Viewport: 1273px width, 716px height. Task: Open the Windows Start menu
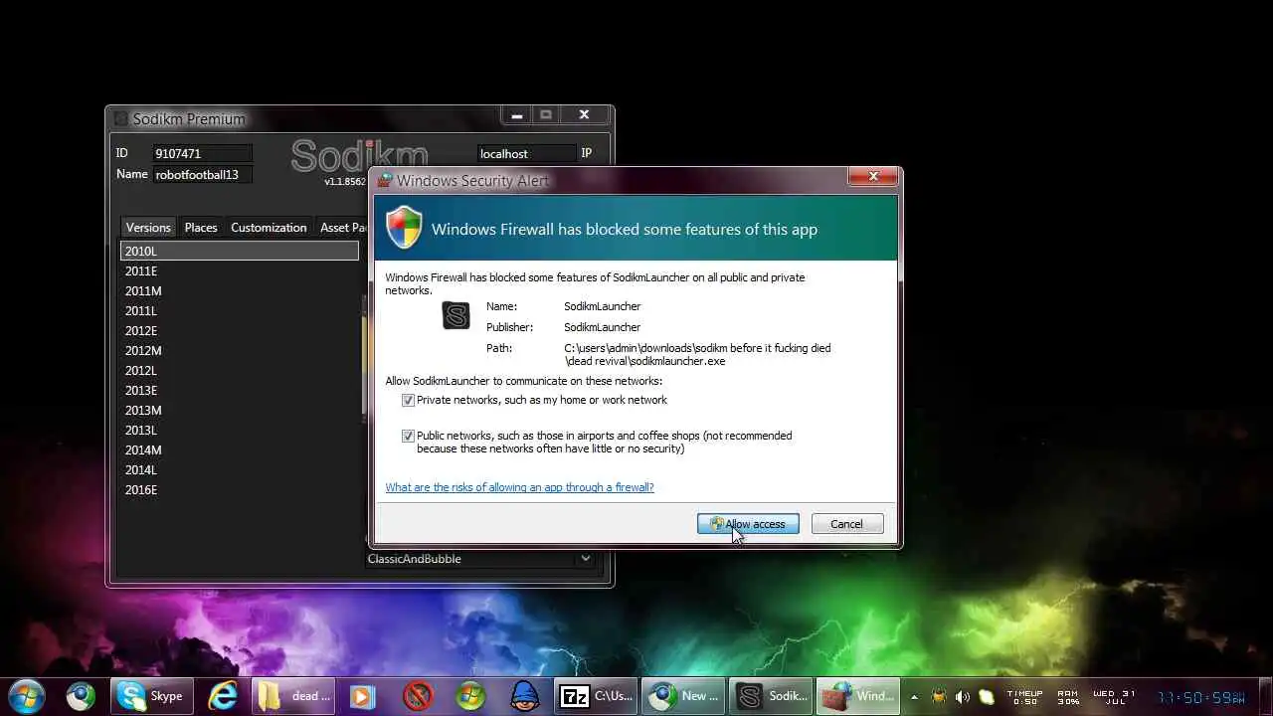click(x=26, y=695)
